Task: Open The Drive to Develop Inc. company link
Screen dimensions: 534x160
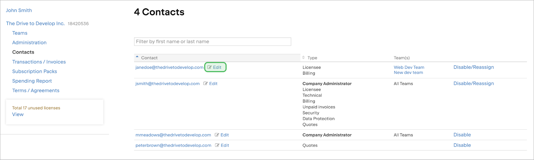Action: point(35,24)
